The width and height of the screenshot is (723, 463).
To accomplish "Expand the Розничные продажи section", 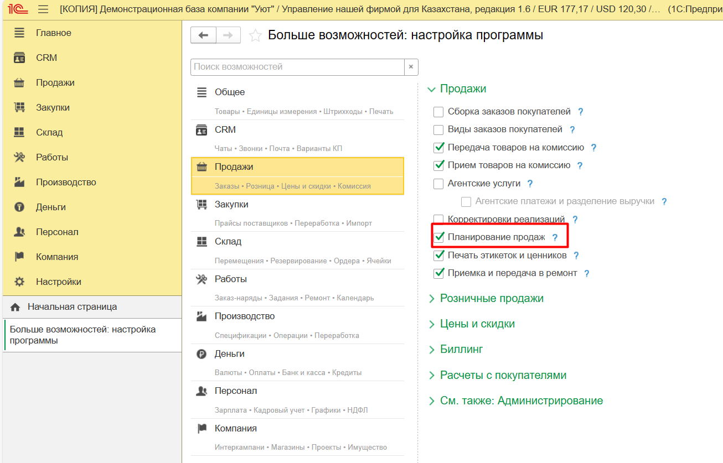I will (491, 299).
